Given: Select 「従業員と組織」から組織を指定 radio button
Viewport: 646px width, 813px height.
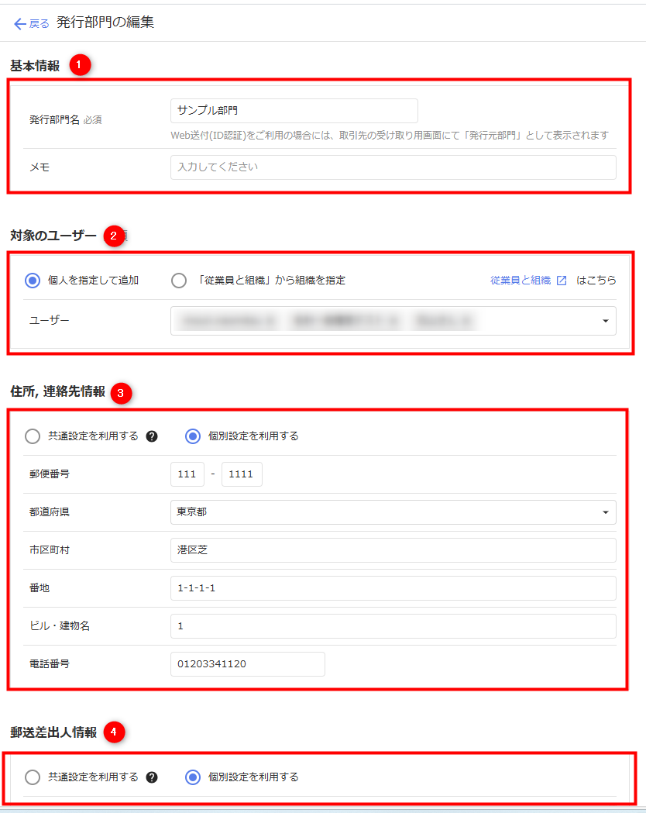Looking at the screenshot, I should [x=179, y=281].
